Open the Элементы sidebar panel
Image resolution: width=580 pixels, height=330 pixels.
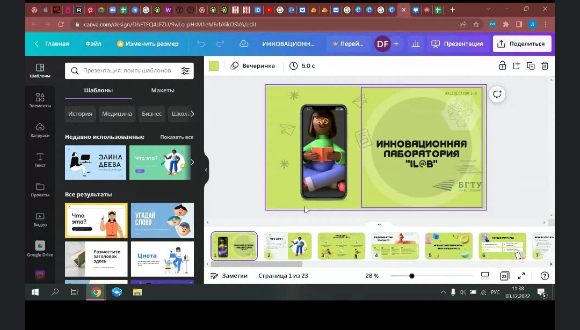pyautogui.click(x=40, y=100)
